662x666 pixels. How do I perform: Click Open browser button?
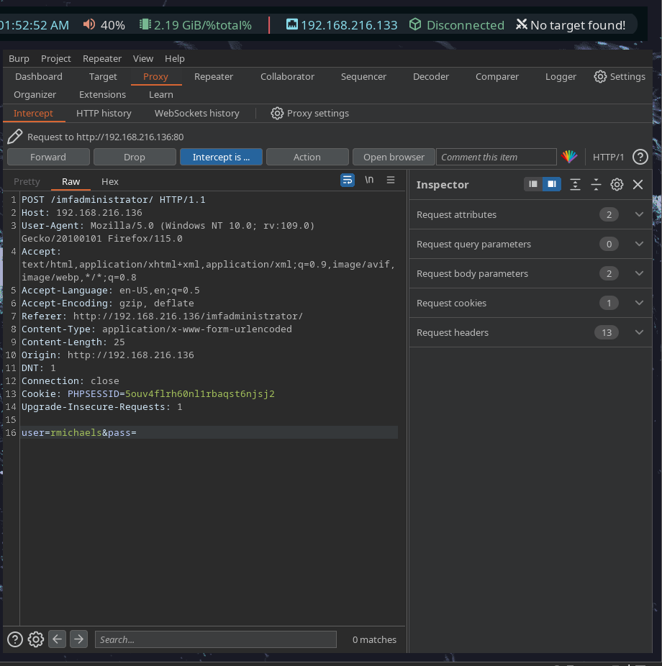(x=394, y=157)
